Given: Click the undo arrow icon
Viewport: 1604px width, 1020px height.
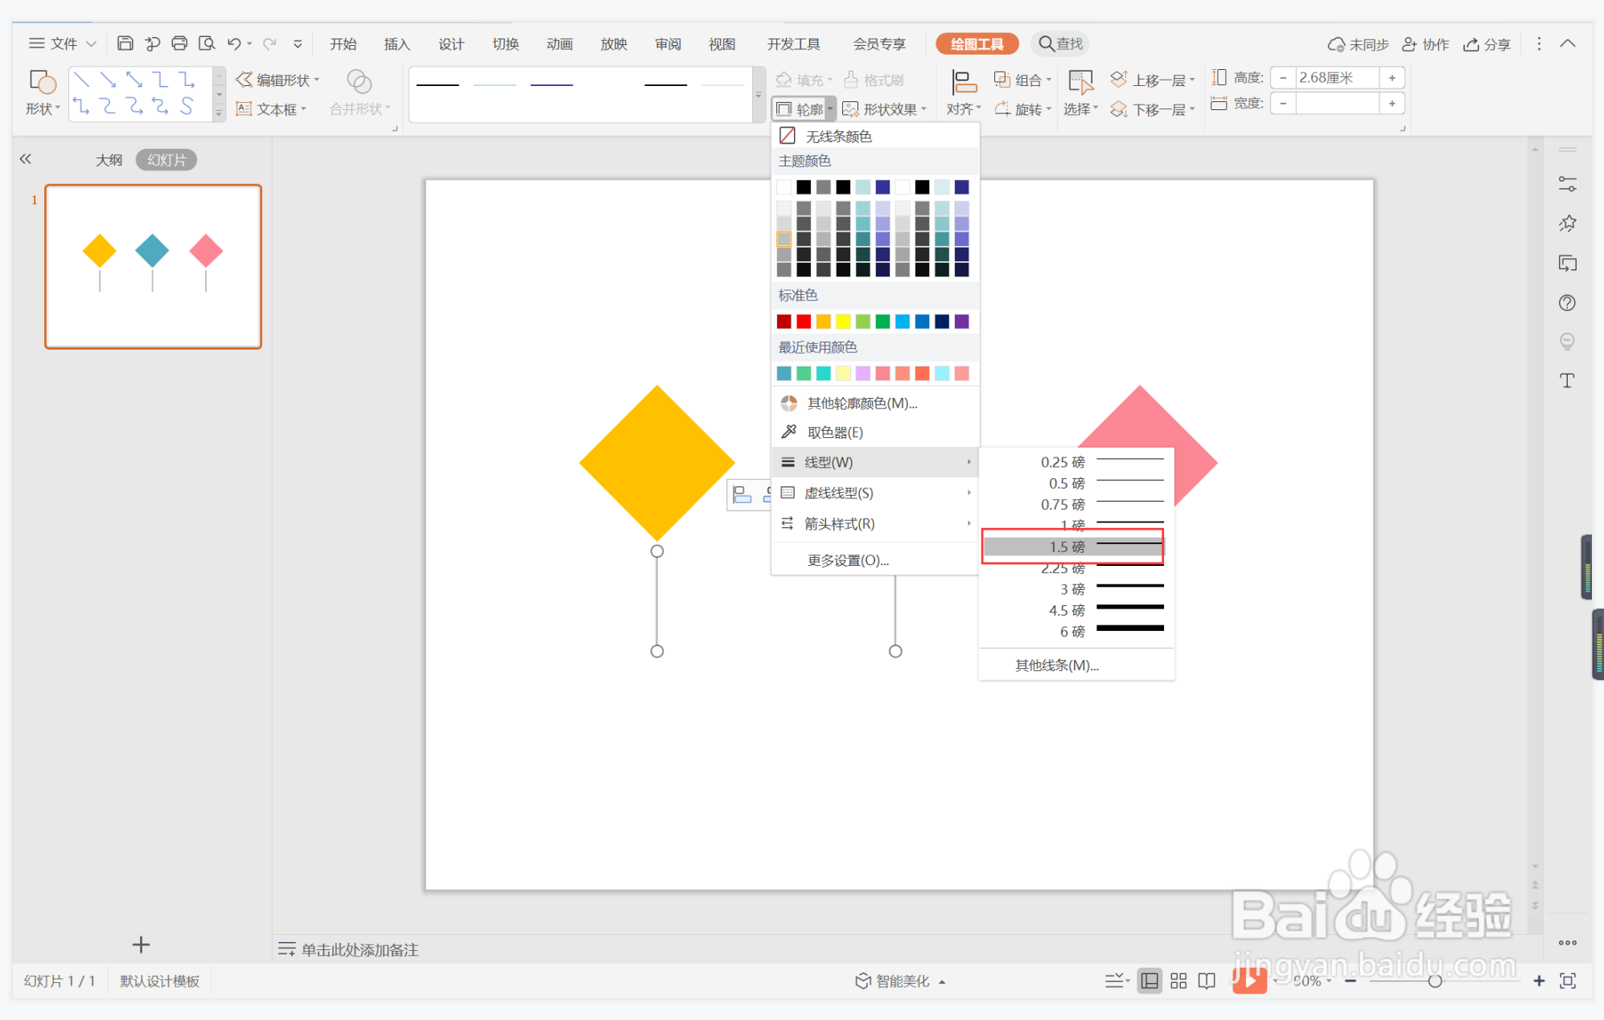Looking at the screenshot, I should point(233,43).
